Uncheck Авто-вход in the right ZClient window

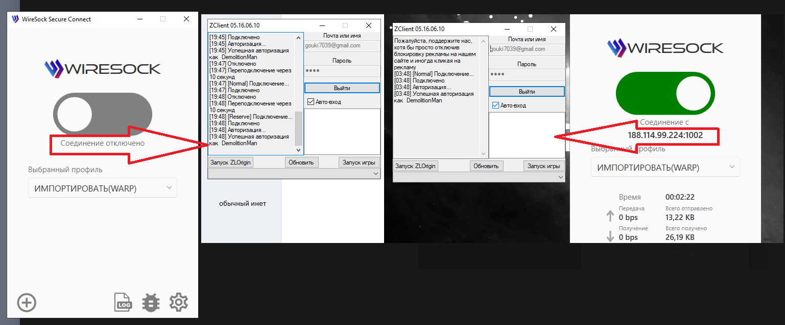click(495, 105)
